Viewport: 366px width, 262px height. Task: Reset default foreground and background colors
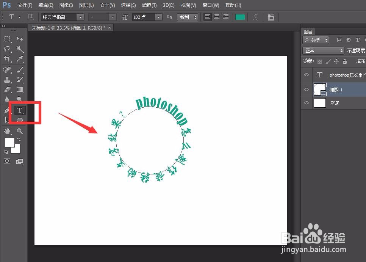pyautogui.click(x=6, y=152)
